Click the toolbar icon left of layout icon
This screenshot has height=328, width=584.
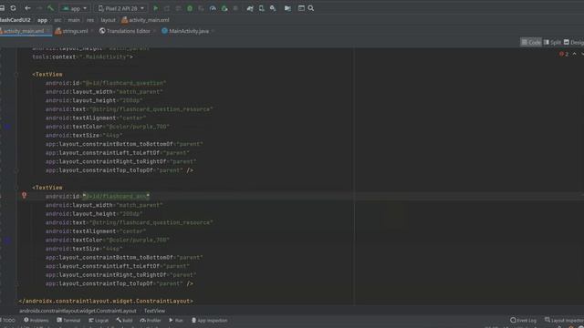(x=287, y=8)
